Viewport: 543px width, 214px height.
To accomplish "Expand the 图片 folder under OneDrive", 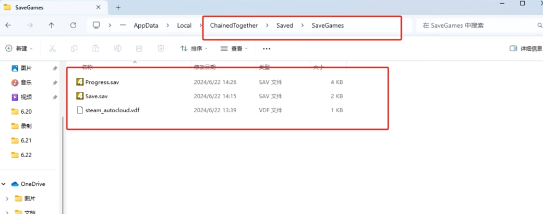I will [7, 198].
